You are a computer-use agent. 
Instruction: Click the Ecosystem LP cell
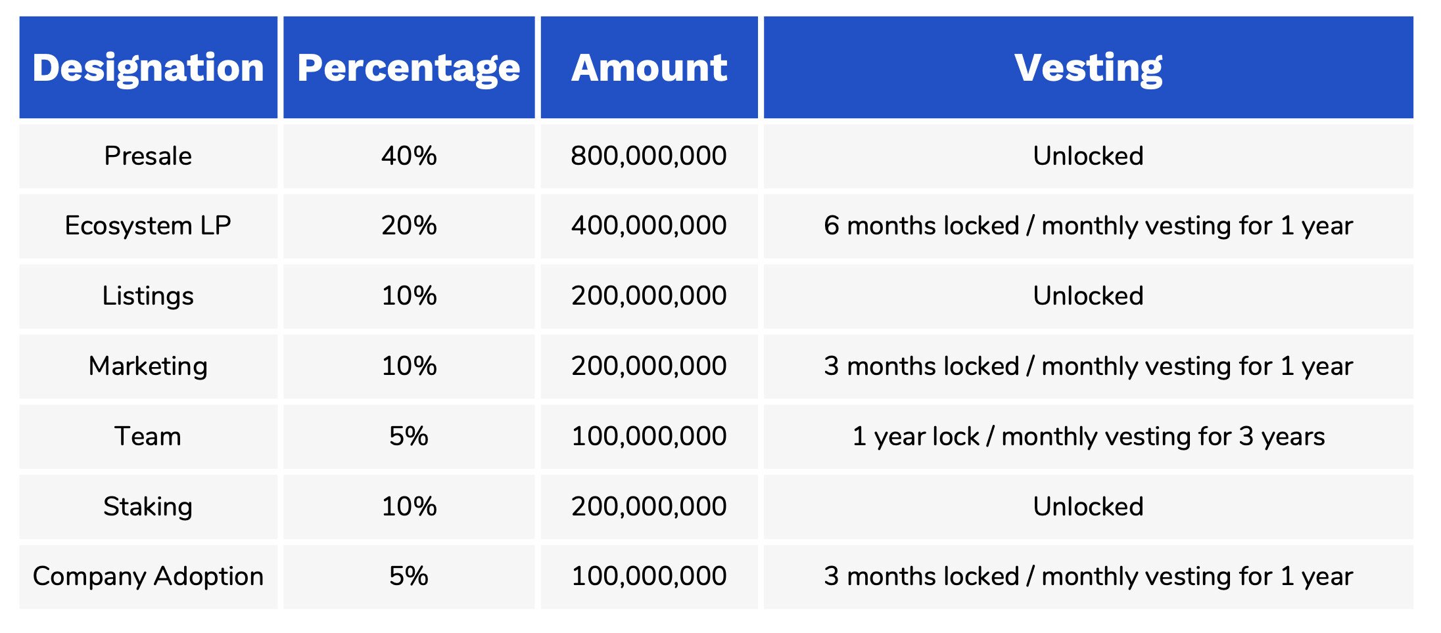(x=148, y=226)
